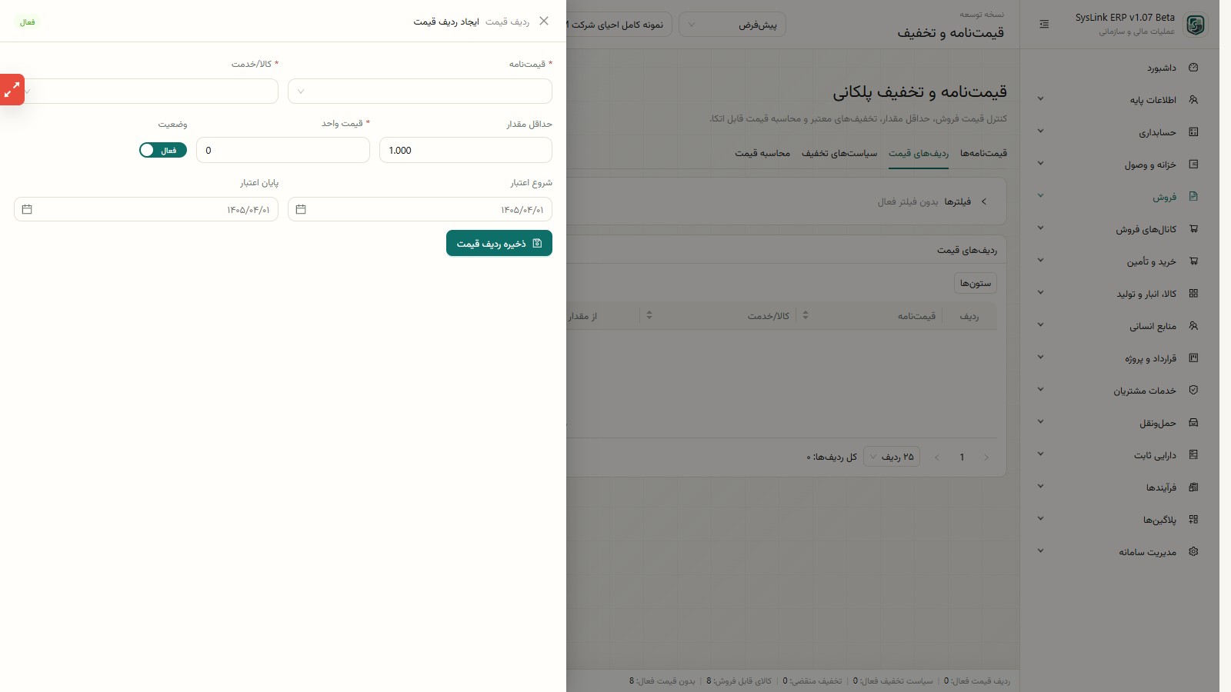Switch to قیمت‌نامه‌ها tab
The height and width of the screenshot is (692, 1231).
pos(983,154)
